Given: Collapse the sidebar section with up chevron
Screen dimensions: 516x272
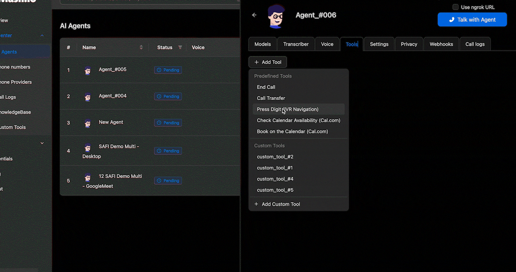Looking at the screenshot, I should coord(42,35).
